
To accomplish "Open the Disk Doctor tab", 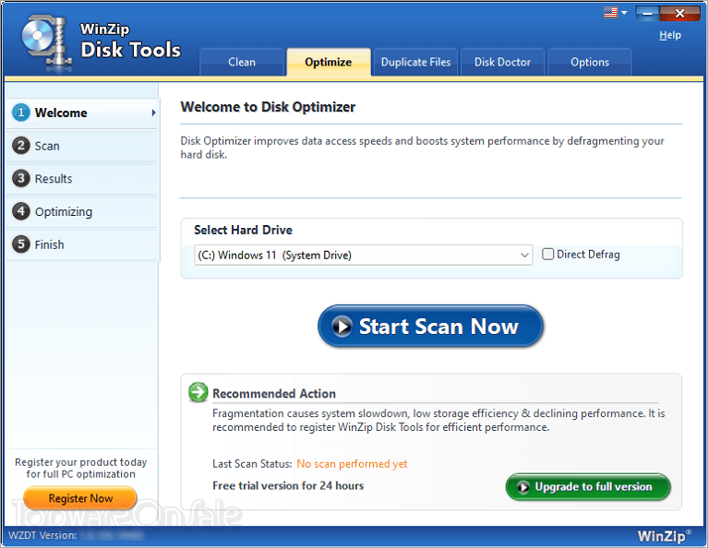I will [502, 63].
